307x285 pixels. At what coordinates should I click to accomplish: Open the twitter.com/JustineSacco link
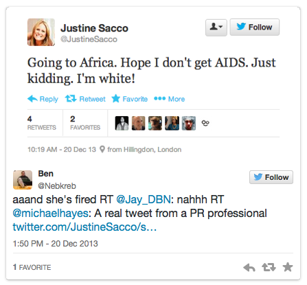coord(84,227)
